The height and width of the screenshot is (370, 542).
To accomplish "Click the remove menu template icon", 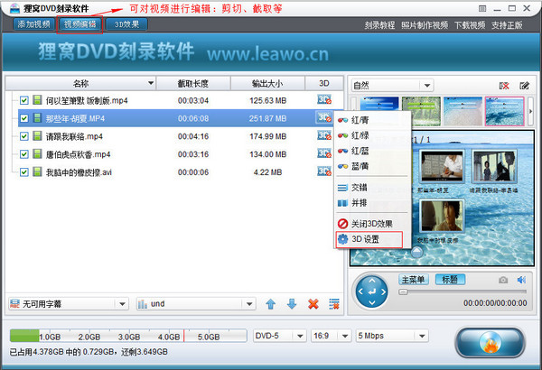I will (504, 86).
